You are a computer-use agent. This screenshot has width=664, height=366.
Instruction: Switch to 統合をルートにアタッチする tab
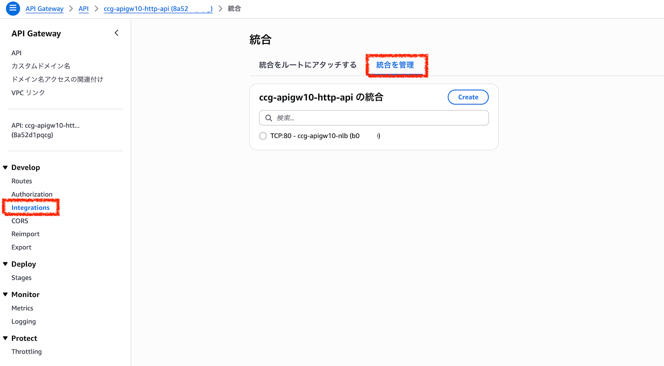tap(307, 65)
